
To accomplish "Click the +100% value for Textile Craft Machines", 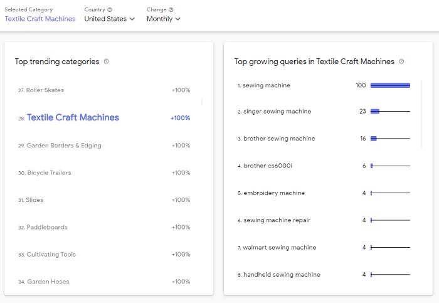I will click(x=181, y=118).
